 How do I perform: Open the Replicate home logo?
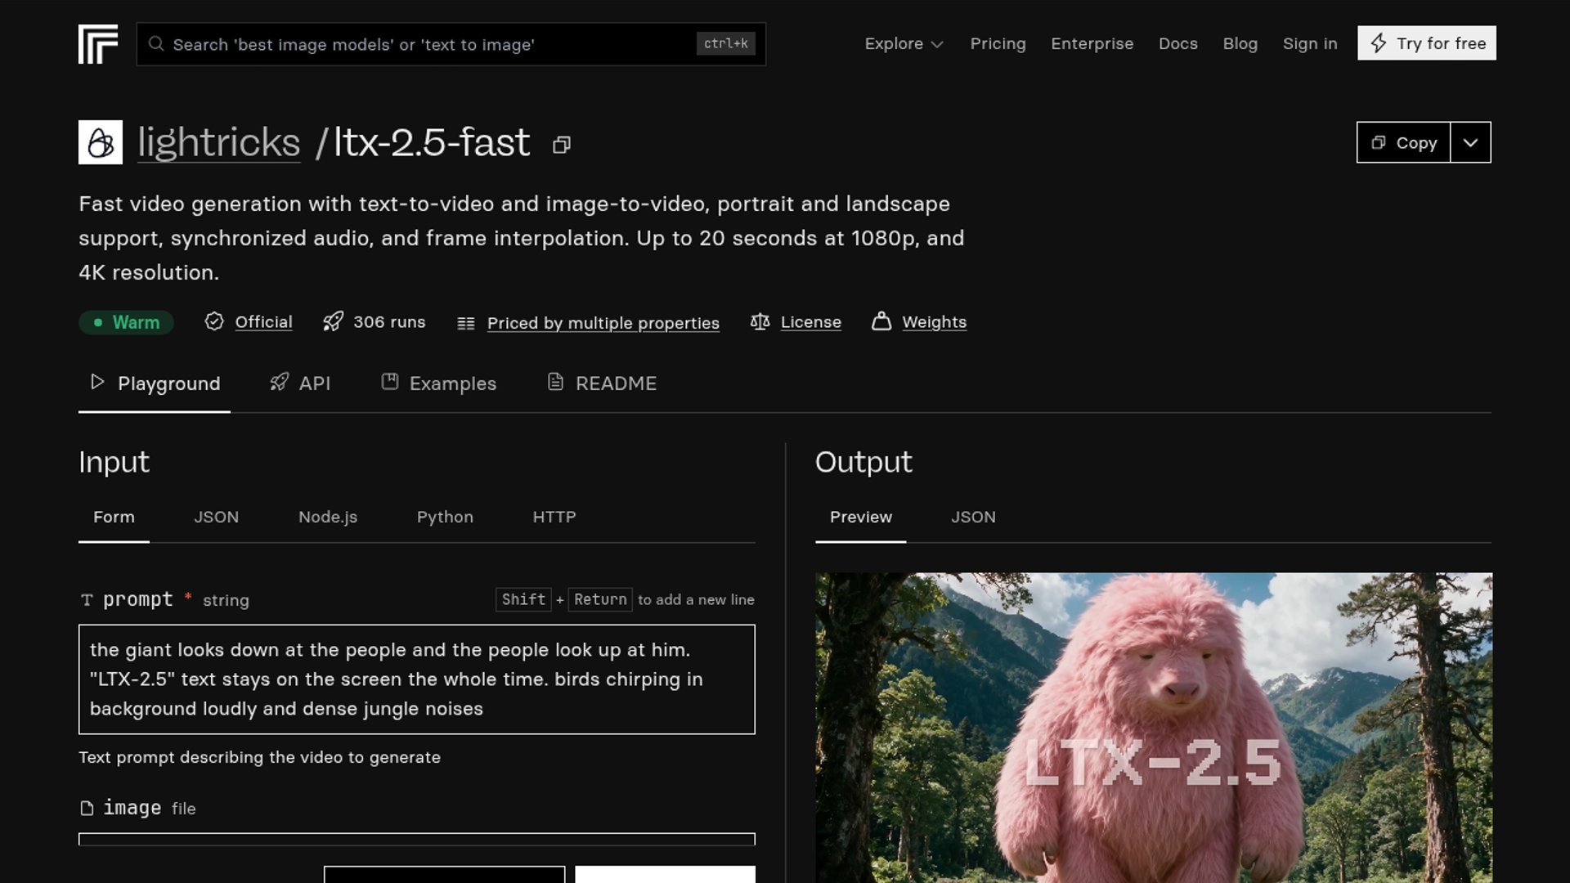(x=98, y=44)
